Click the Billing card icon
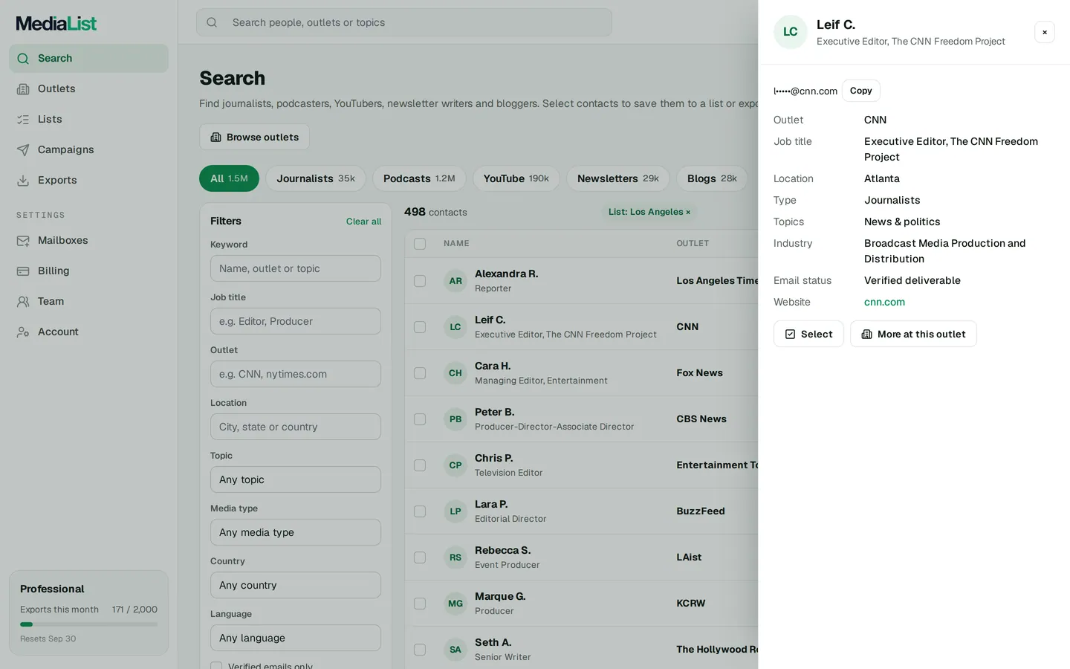Image resolution: width=1070 pixels, height=669 pixels. pyautogui.click(x=23, y=271)
